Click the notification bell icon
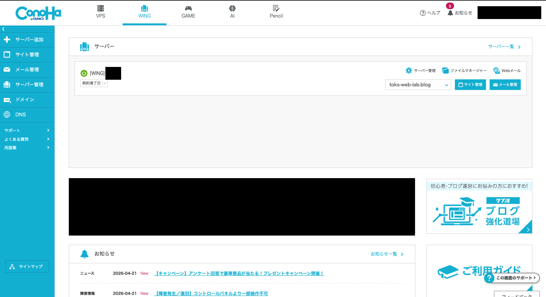This screenshot has width=546, height=297. [450, 13]
